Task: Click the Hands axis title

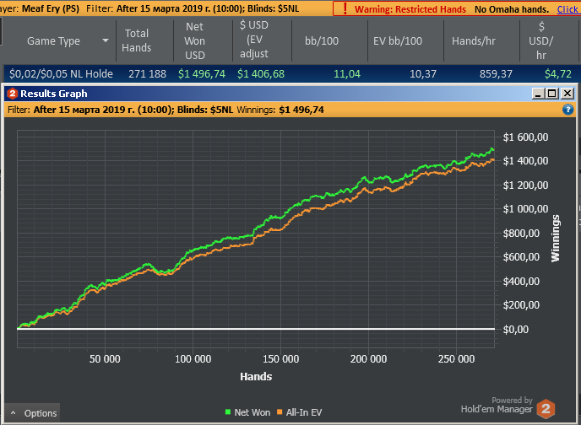Action: pos(256,377)
